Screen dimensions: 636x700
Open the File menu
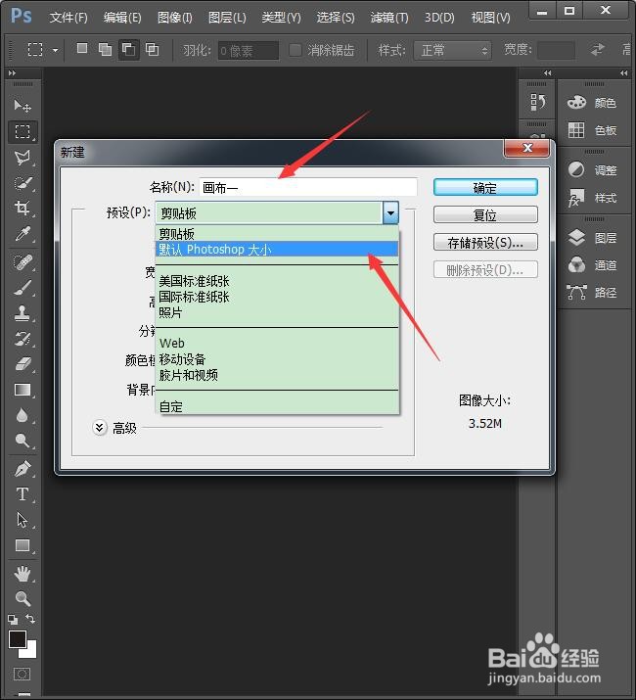tap(68, 18)
